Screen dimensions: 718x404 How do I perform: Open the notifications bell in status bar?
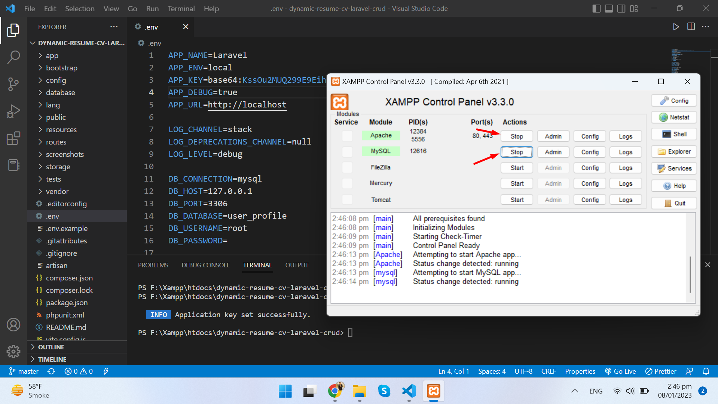point(706,371)
